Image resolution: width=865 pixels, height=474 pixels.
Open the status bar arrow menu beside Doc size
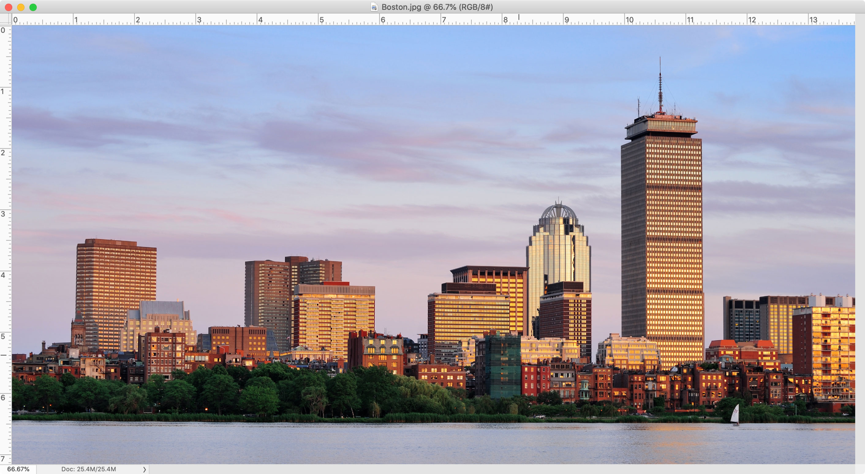(x=144, y=469)
